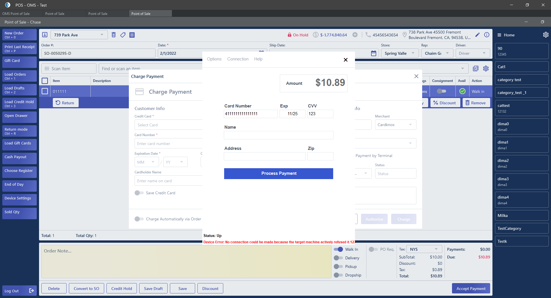Image resolution: width=551 pixels, height=298 pixels.
Task: Click the Log Out arrow icon
Action: (x=32, y=291)
